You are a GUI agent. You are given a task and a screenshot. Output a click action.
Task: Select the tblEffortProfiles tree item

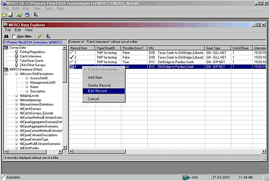pos(29,148)
